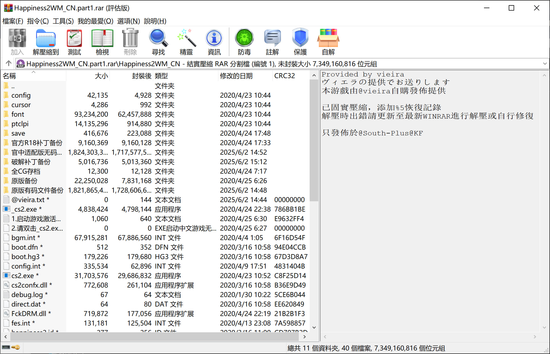The height and width of the screenshot is (354, 550).
Task: Click the password key icon in status bar
Action: point(16,347)
